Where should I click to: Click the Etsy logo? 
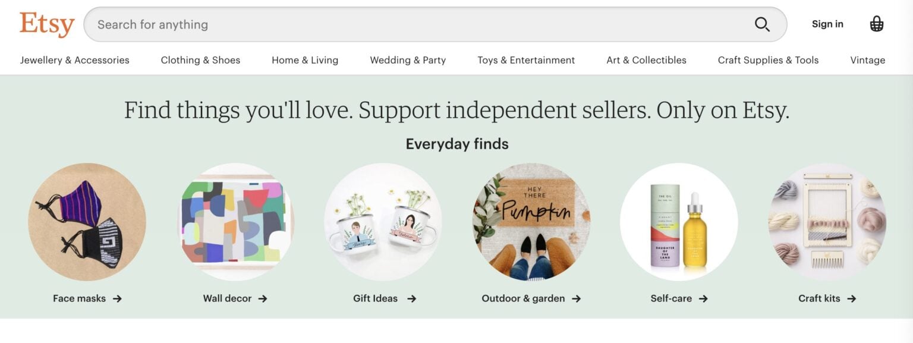[47, 24]
